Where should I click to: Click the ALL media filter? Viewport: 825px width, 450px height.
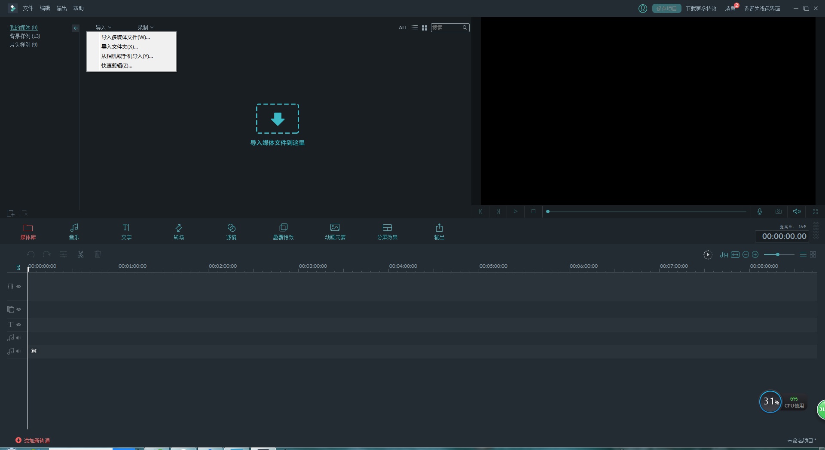point(403,28)
